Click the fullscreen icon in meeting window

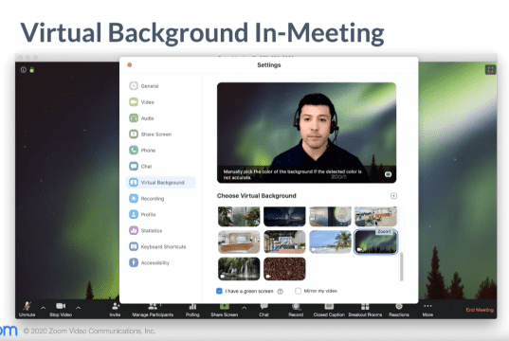click(490, 69)
